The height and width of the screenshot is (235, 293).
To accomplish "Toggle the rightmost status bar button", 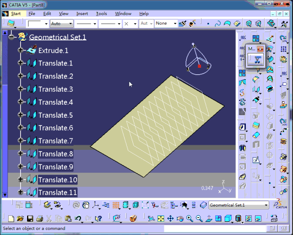I will (284, 228).
